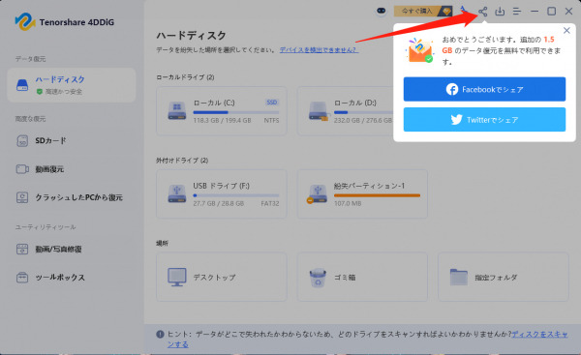Click the 118.3 GB / 199.4 GB text
This screenshot has height=355, width=581.
tap(222, 120)
